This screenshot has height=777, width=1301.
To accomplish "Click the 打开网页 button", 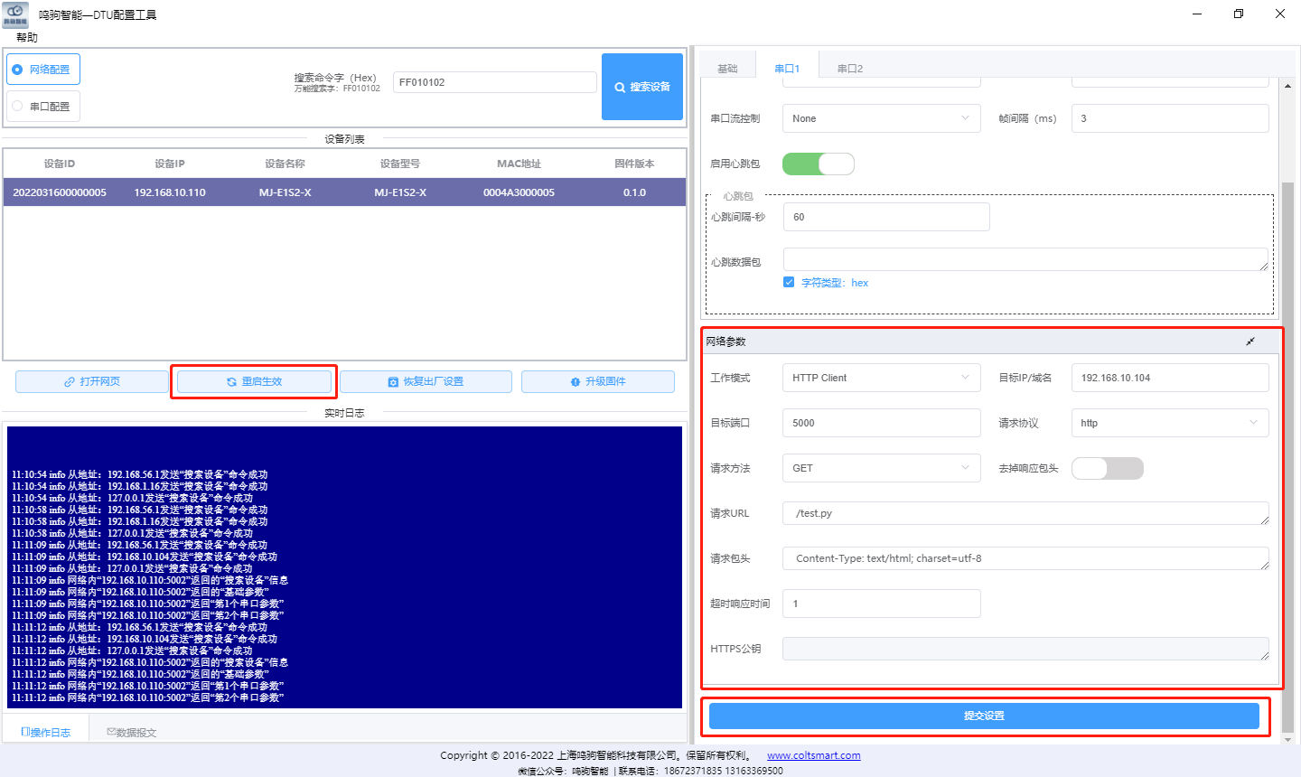I will [x=92, y=382].
